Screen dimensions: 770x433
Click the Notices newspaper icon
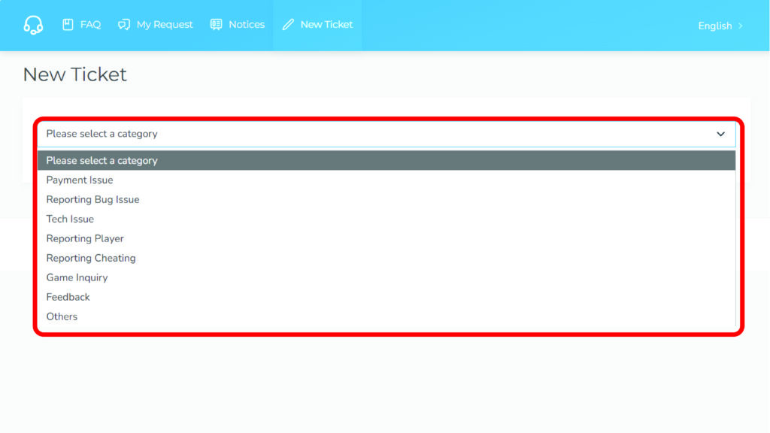[x=217, y=25]
